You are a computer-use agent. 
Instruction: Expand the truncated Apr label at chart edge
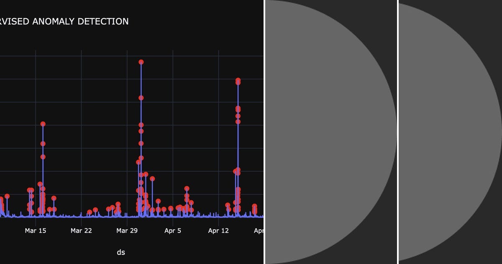pyautogui.click(x=259, y=230)
